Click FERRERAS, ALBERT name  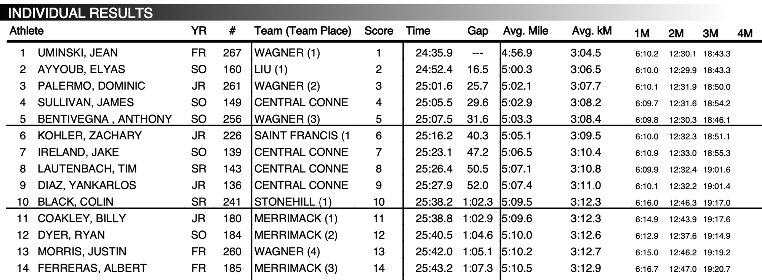(x=92, y=268)
